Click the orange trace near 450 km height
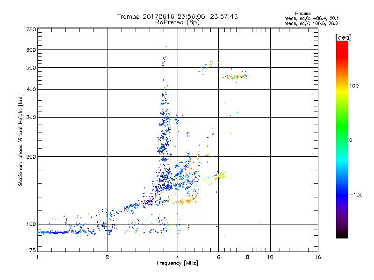Viewport: 374px width, 280px height. click(235, 77)
